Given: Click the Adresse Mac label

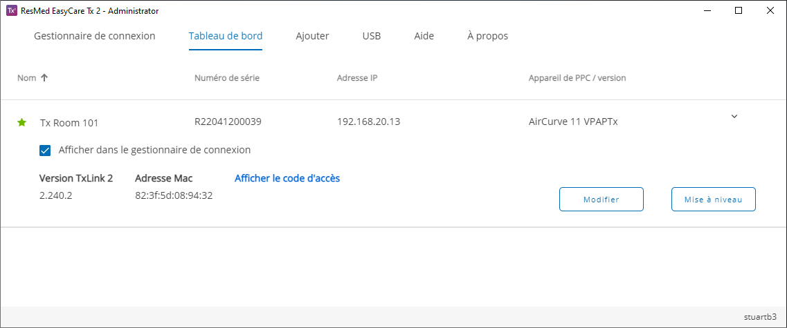Looking at the screenshot, I should tap(163, 178).
